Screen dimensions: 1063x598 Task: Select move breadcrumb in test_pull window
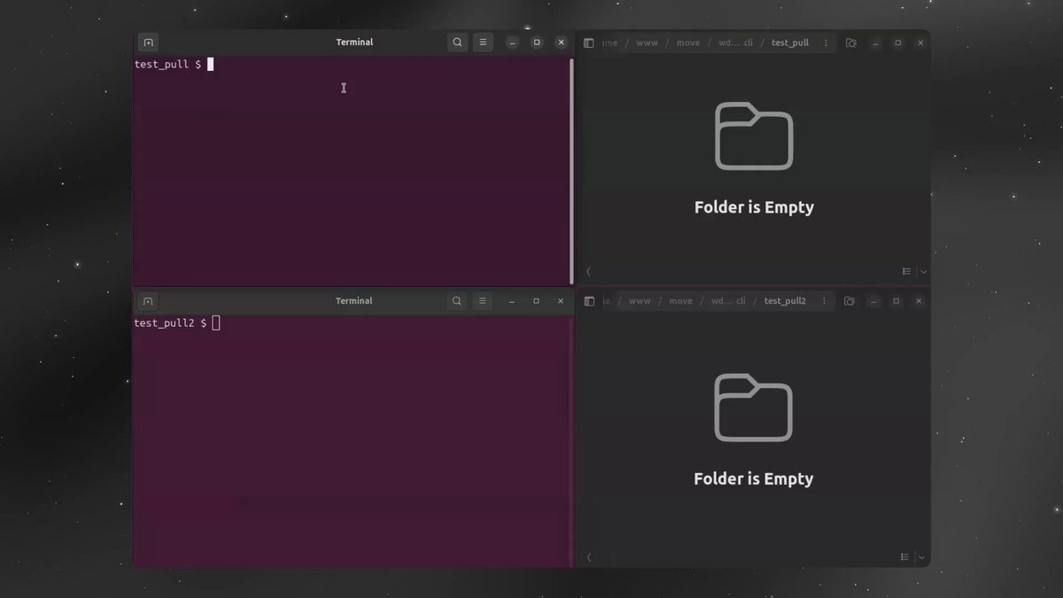click(x=688, y=43)
